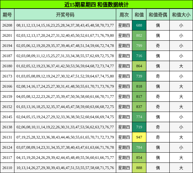Click the numbers starting 02,08,14,16 in row 26166
The image size is (193, 173).
click(x=65, y=86)
